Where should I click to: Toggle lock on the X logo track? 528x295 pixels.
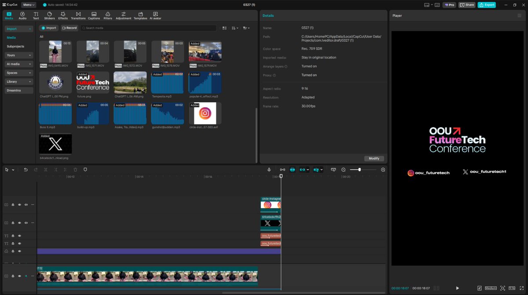click(13, 223)
